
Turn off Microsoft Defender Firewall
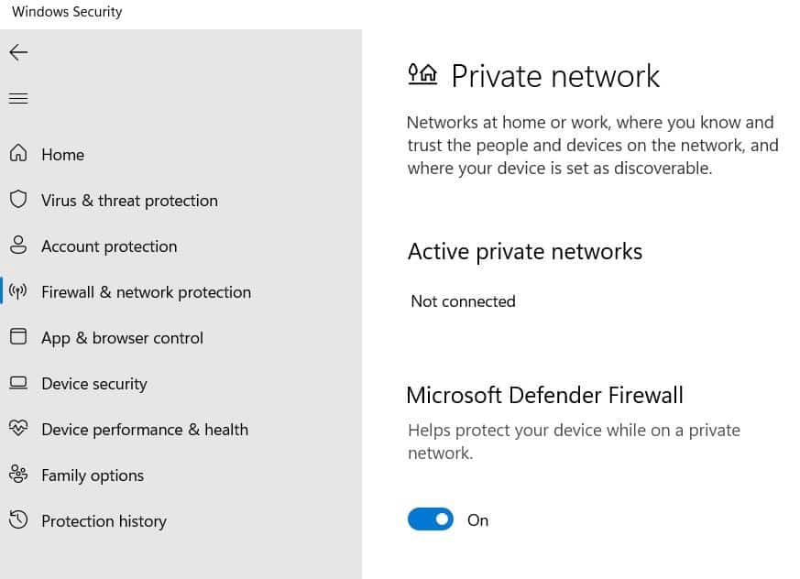pyautogui.click(x=431, y=519)
